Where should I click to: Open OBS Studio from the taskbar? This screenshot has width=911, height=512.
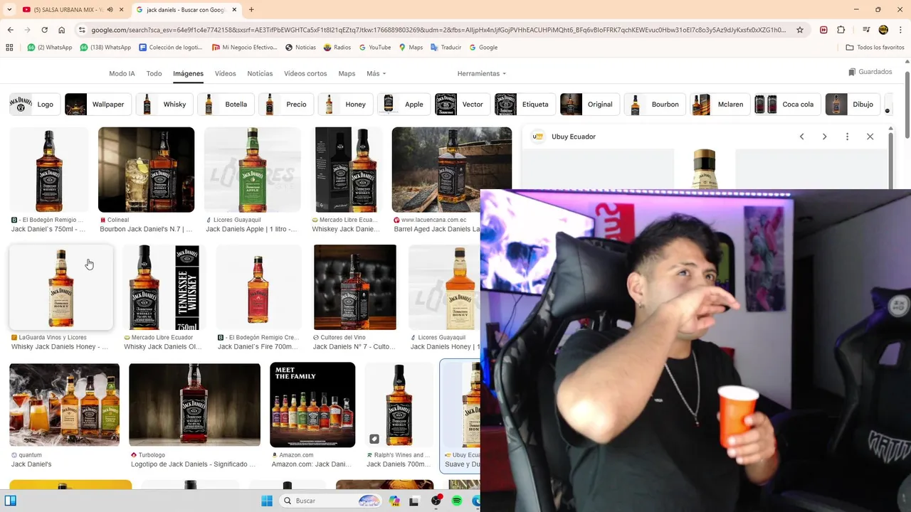pos(436,501)
